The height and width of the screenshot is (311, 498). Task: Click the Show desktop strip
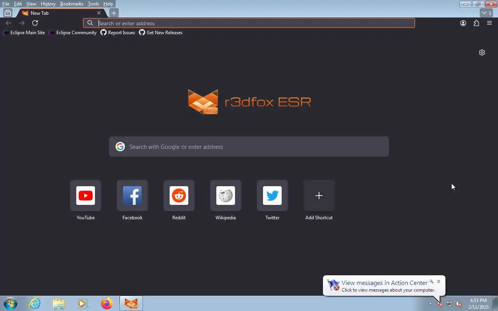(495, 303)
